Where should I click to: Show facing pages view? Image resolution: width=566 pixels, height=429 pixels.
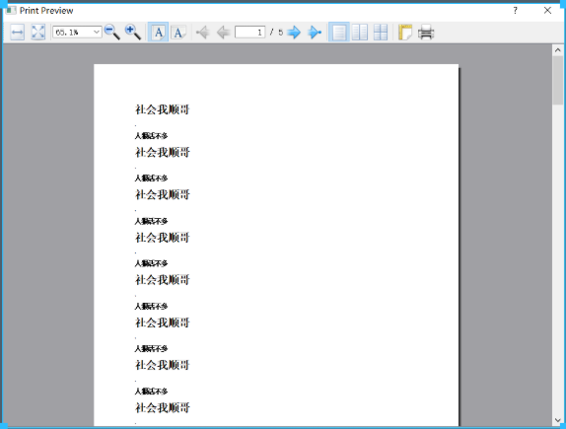(360, 33)
